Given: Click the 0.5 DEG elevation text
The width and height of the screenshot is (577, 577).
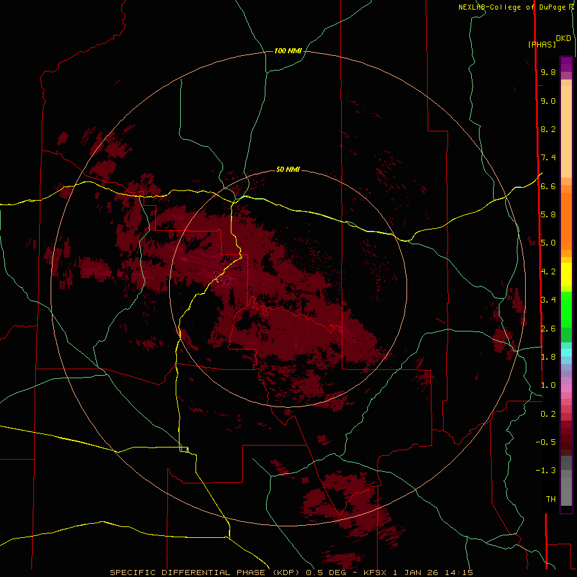Looking at the screenshot, I should click(325, 573).
